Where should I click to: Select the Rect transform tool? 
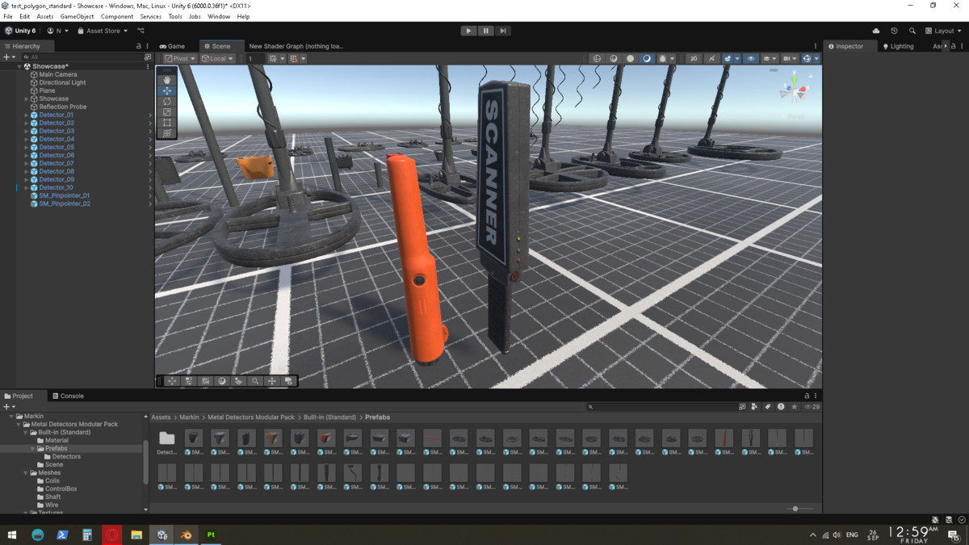(167, 123)
